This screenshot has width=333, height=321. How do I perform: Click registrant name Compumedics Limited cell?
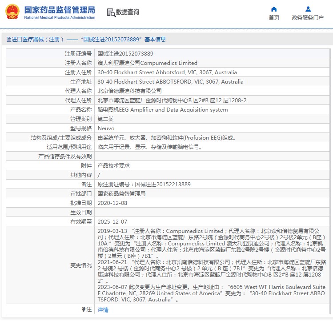[x=147, y=63]
